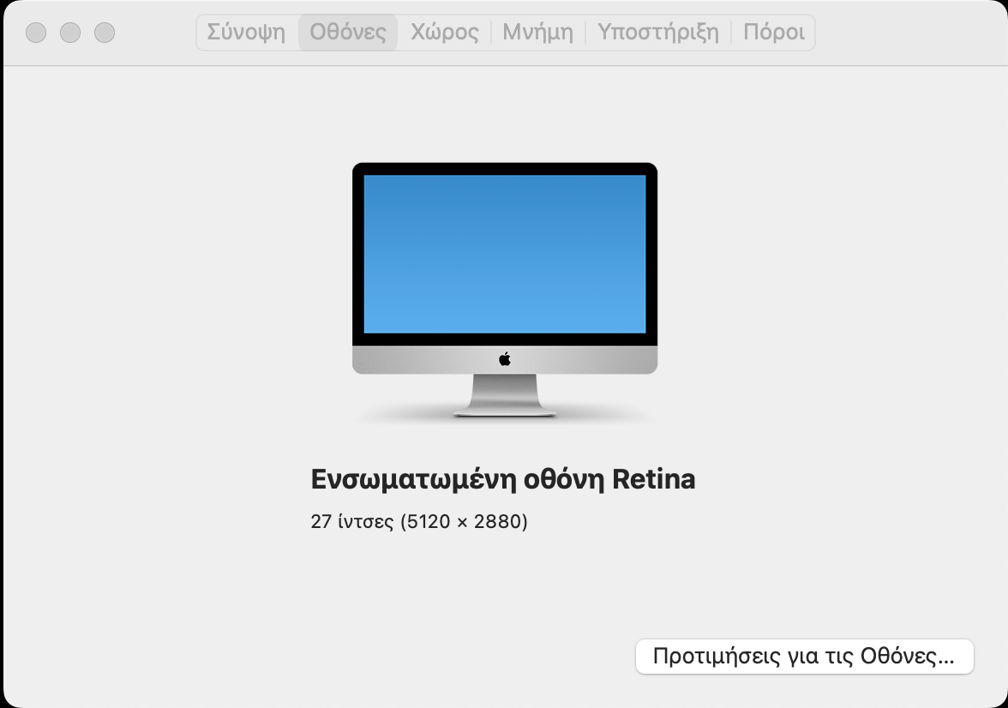The height and width of the screenshot is (708, 1008).
Task: Close the window with the first title-bar button
Action: 36,33
